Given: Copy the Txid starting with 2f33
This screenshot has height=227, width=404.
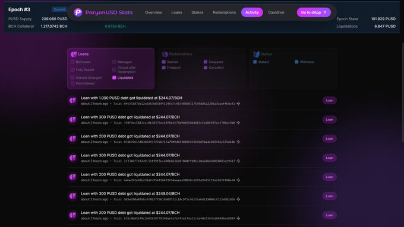Looking at the screenshot, I should 238,161.
